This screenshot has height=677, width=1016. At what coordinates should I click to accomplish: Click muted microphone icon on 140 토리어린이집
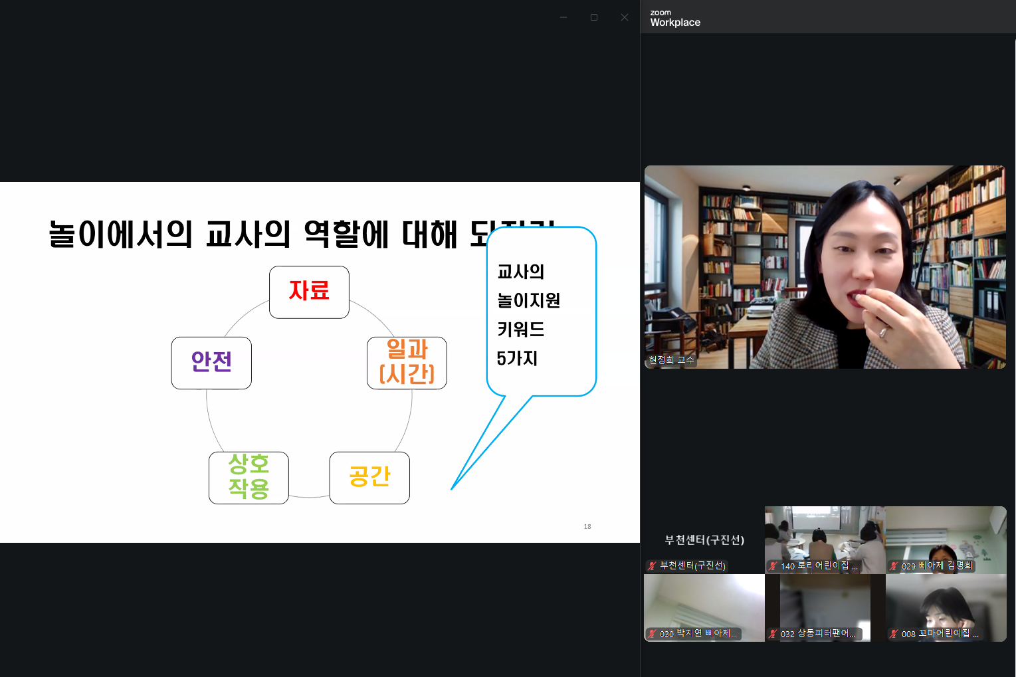click(773, 566)
